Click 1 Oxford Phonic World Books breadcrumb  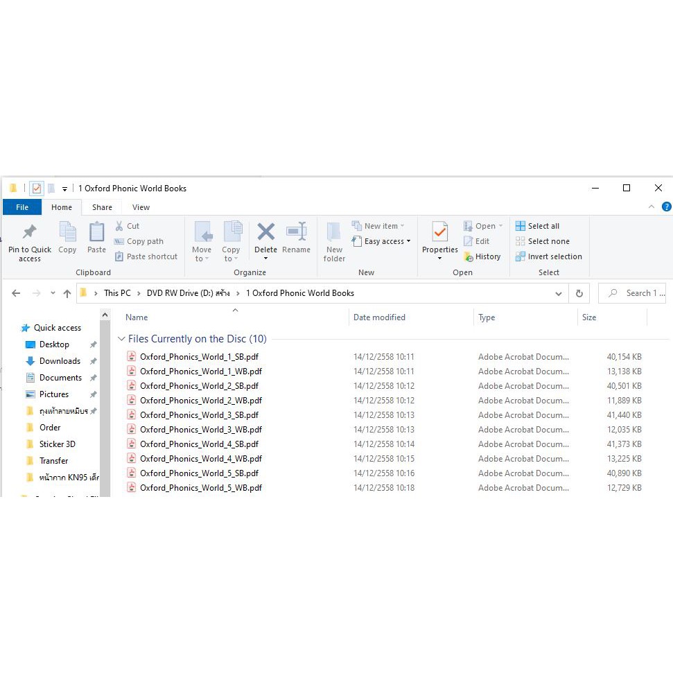click(300, 293)
